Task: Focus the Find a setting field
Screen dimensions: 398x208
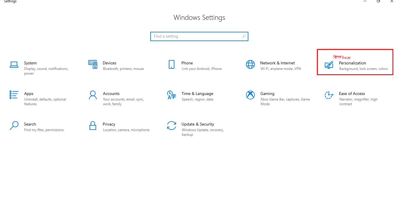Action: click(x=199, y=36)
